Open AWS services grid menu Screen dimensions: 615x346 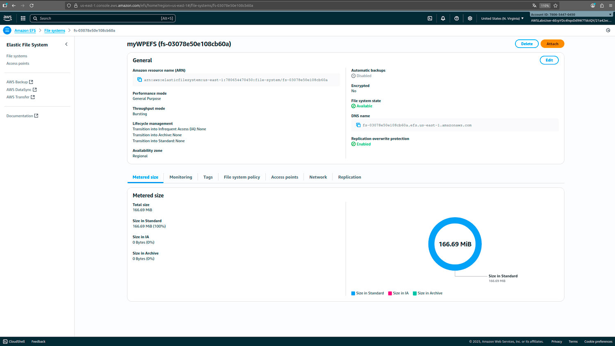pos(23,18)
